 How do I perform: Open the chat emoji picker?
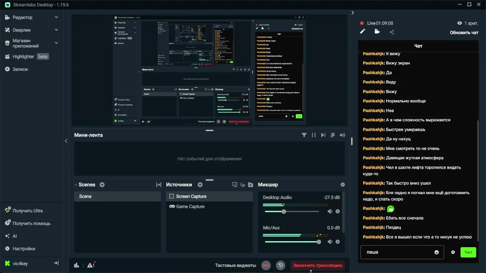437,252
